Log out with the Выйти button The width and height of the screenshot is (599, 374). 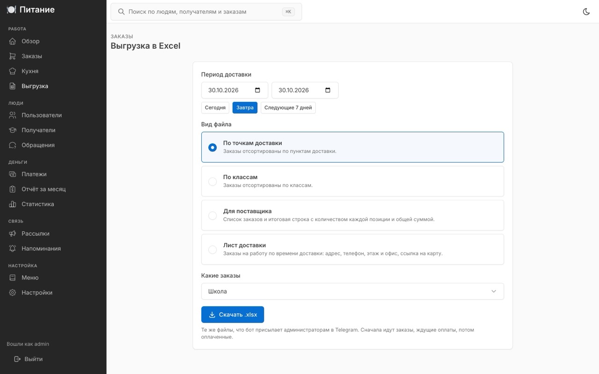[28, 359]
